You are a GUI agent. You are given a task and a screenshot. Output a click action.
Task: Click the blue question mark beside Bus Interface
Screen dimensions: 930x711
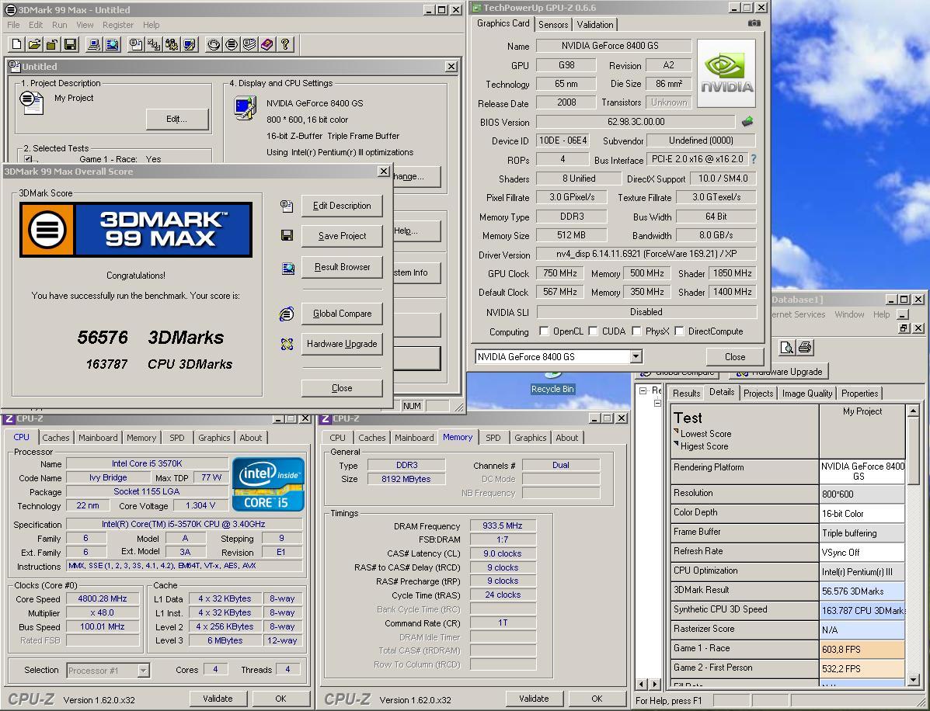point(754,159)
